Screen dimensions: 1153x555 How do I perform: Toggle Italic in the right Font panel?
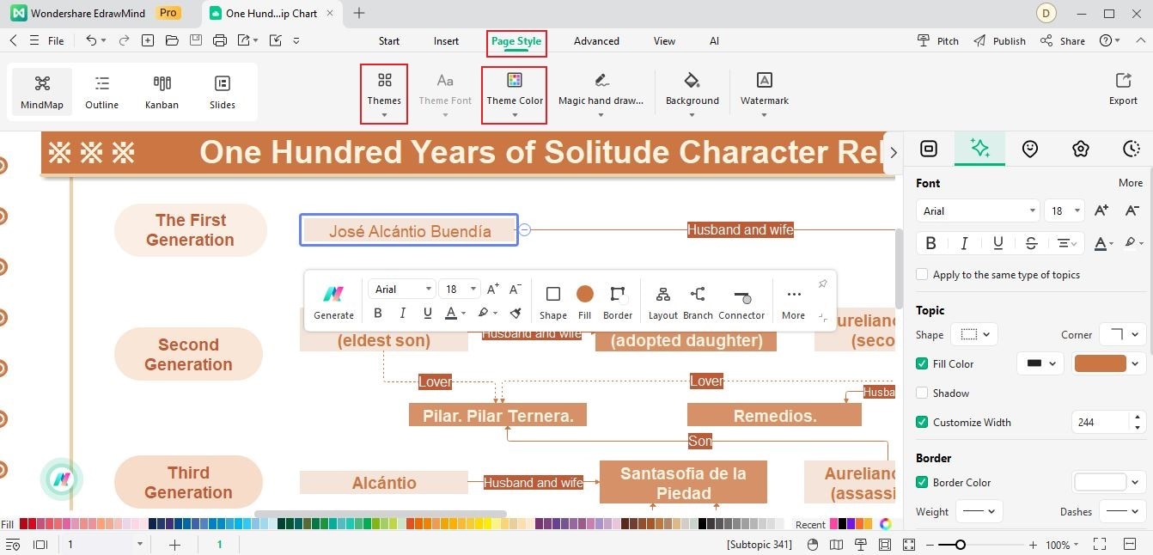964,243
